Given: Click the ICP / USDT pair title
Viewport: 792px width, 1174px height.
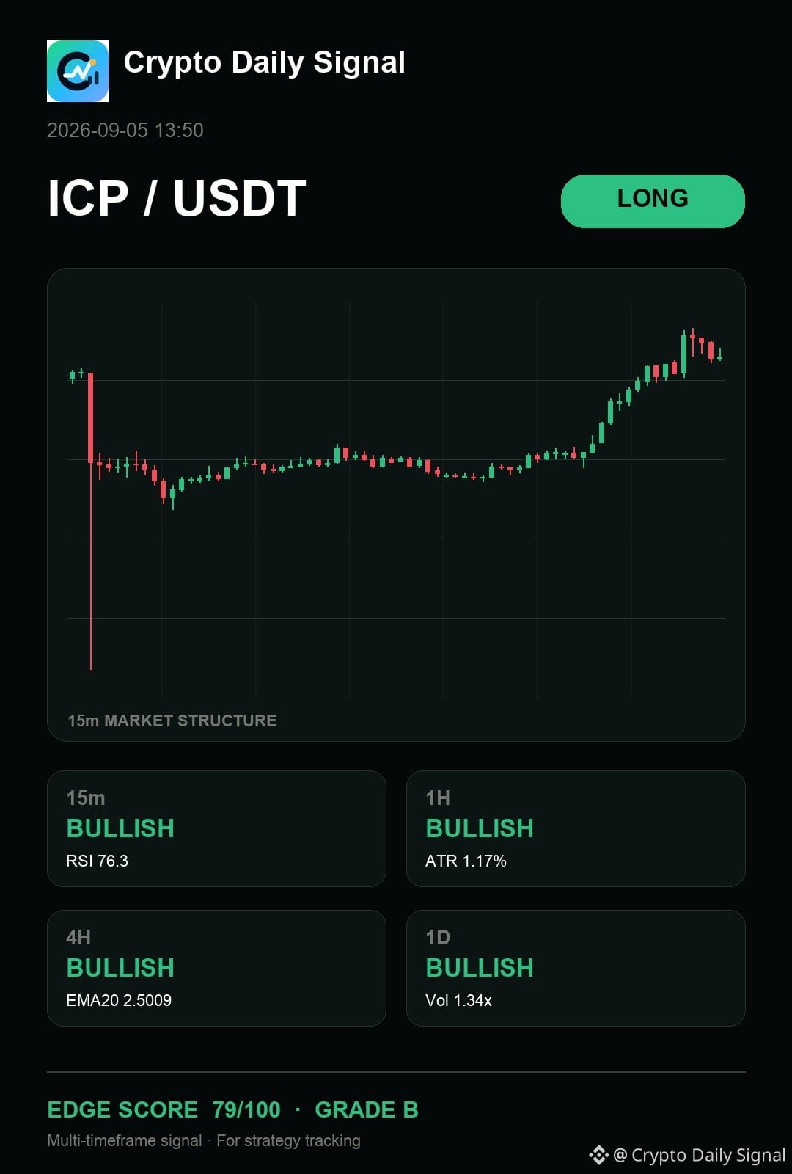Looking at the screenshot, I should tap(177, 198).
